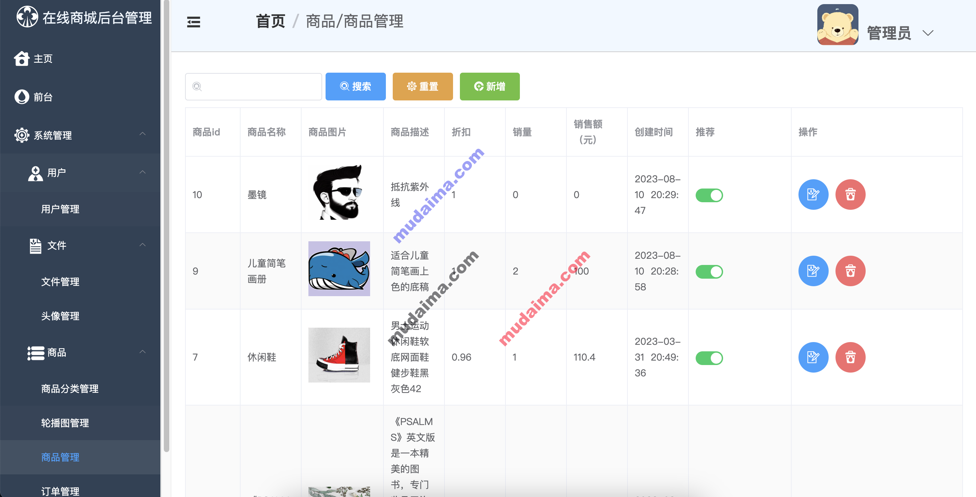Click inside the search input field
The height and width of the screenshot is (497, 976).
pyautogui.click(x=254, y=86)
